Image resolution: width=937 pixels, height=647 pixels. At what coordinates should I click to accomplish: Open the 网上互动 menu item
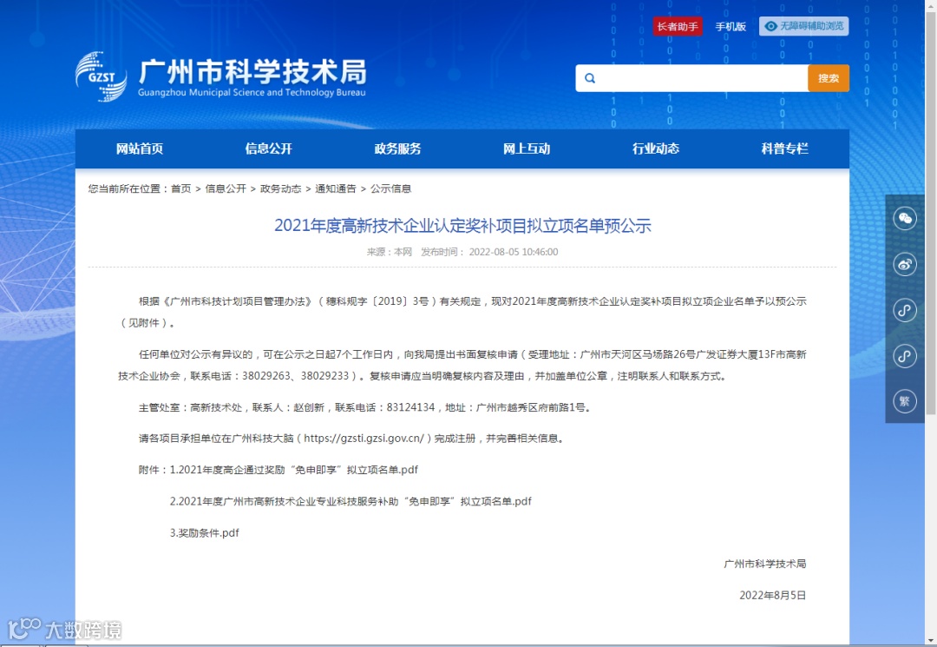pyautogui.click(x=527, y=149)
